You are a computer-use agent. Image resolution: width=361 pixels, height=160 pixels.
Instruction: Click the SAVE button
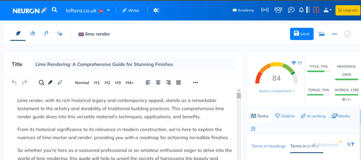pyautogui.click(x=302, y=34)
